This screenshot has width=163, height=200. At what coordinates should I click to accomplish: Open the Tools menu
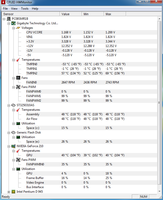[x=25, y=9]
